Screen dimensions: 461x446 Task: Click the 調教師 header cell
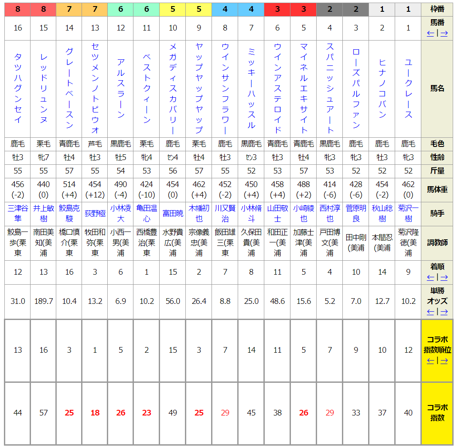coord(437,243)
